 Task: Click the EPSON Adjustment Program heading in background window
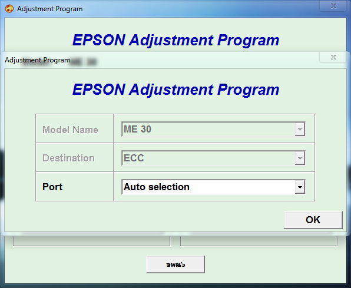click(176, 40)
